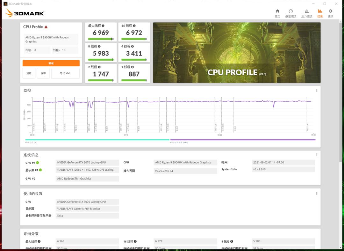The height and width of the screenshot is (251, 344).
Task: Click the NVIDIA GeForce RTX 3070 GPU #1 field
Action: tap(87, 163)
